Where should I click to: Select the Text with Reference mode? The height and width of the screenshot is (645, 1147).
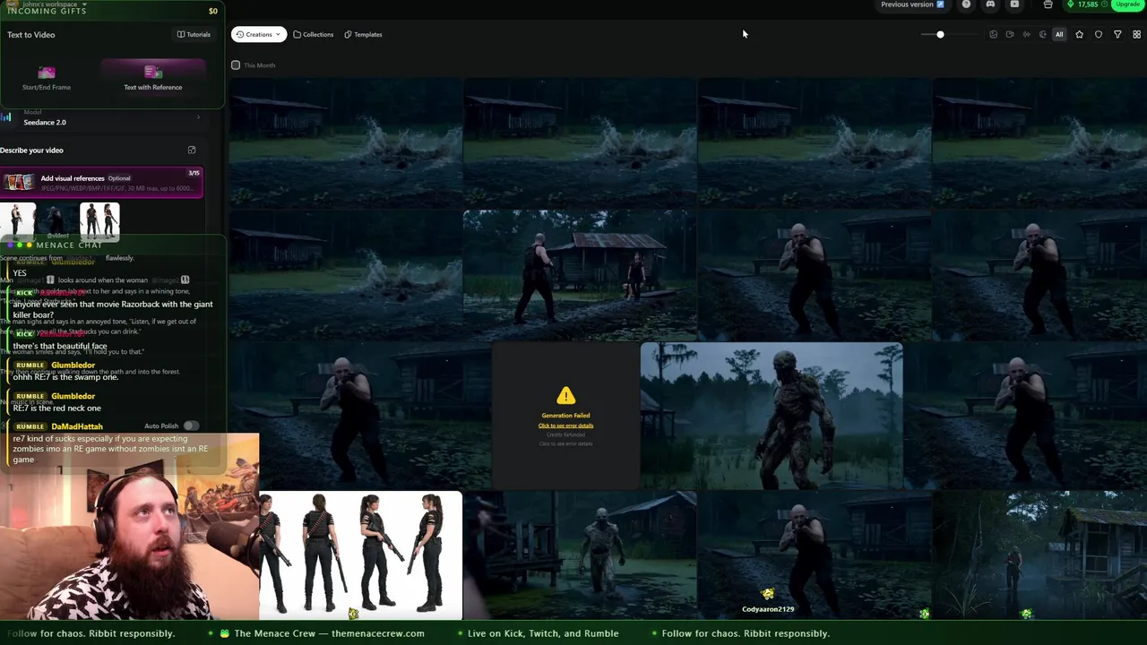point(153,78)
